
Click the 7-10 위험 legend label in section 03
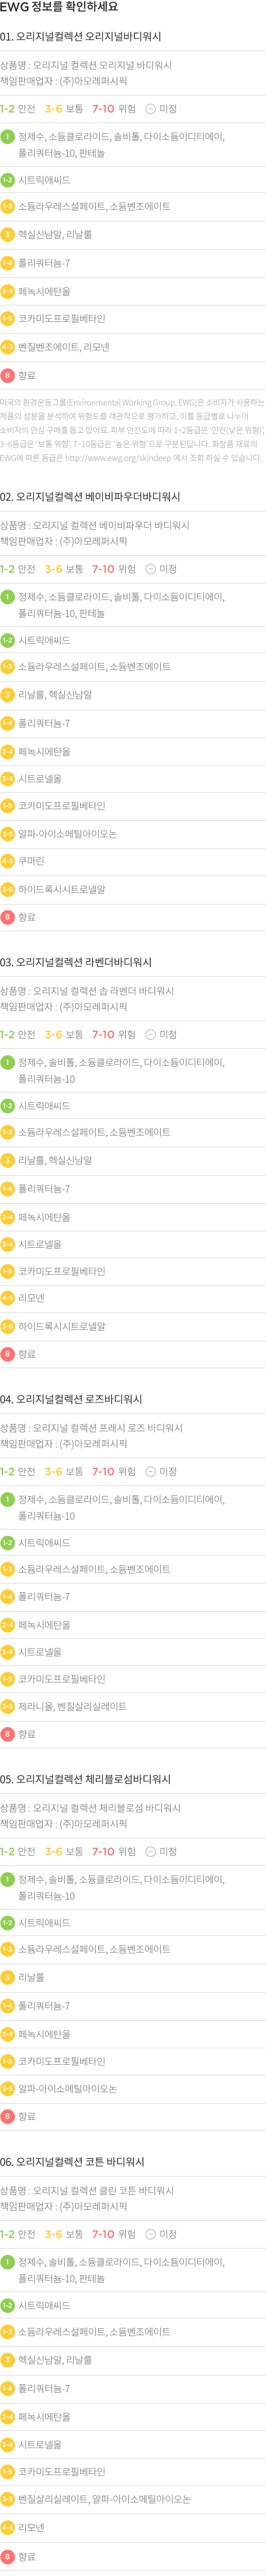(x=114, y=1034)
